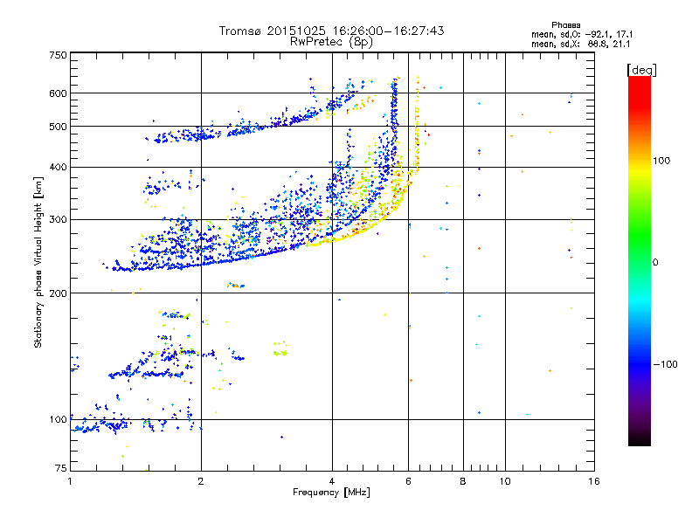The image size is (699, 524).
Task: Click the x-axis tick label '8'
Action: click(x=463, y=481)
